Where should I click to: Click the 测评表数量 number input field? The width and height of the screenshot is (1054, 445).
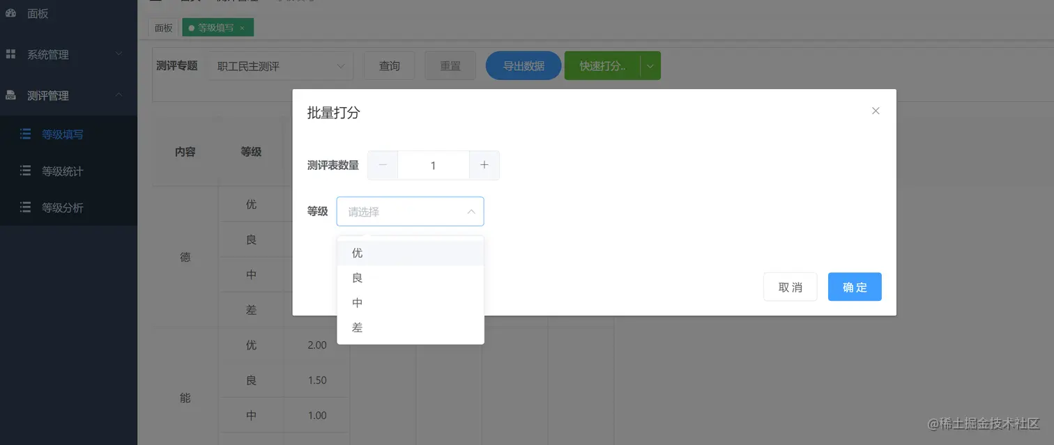tap(434, 165)
